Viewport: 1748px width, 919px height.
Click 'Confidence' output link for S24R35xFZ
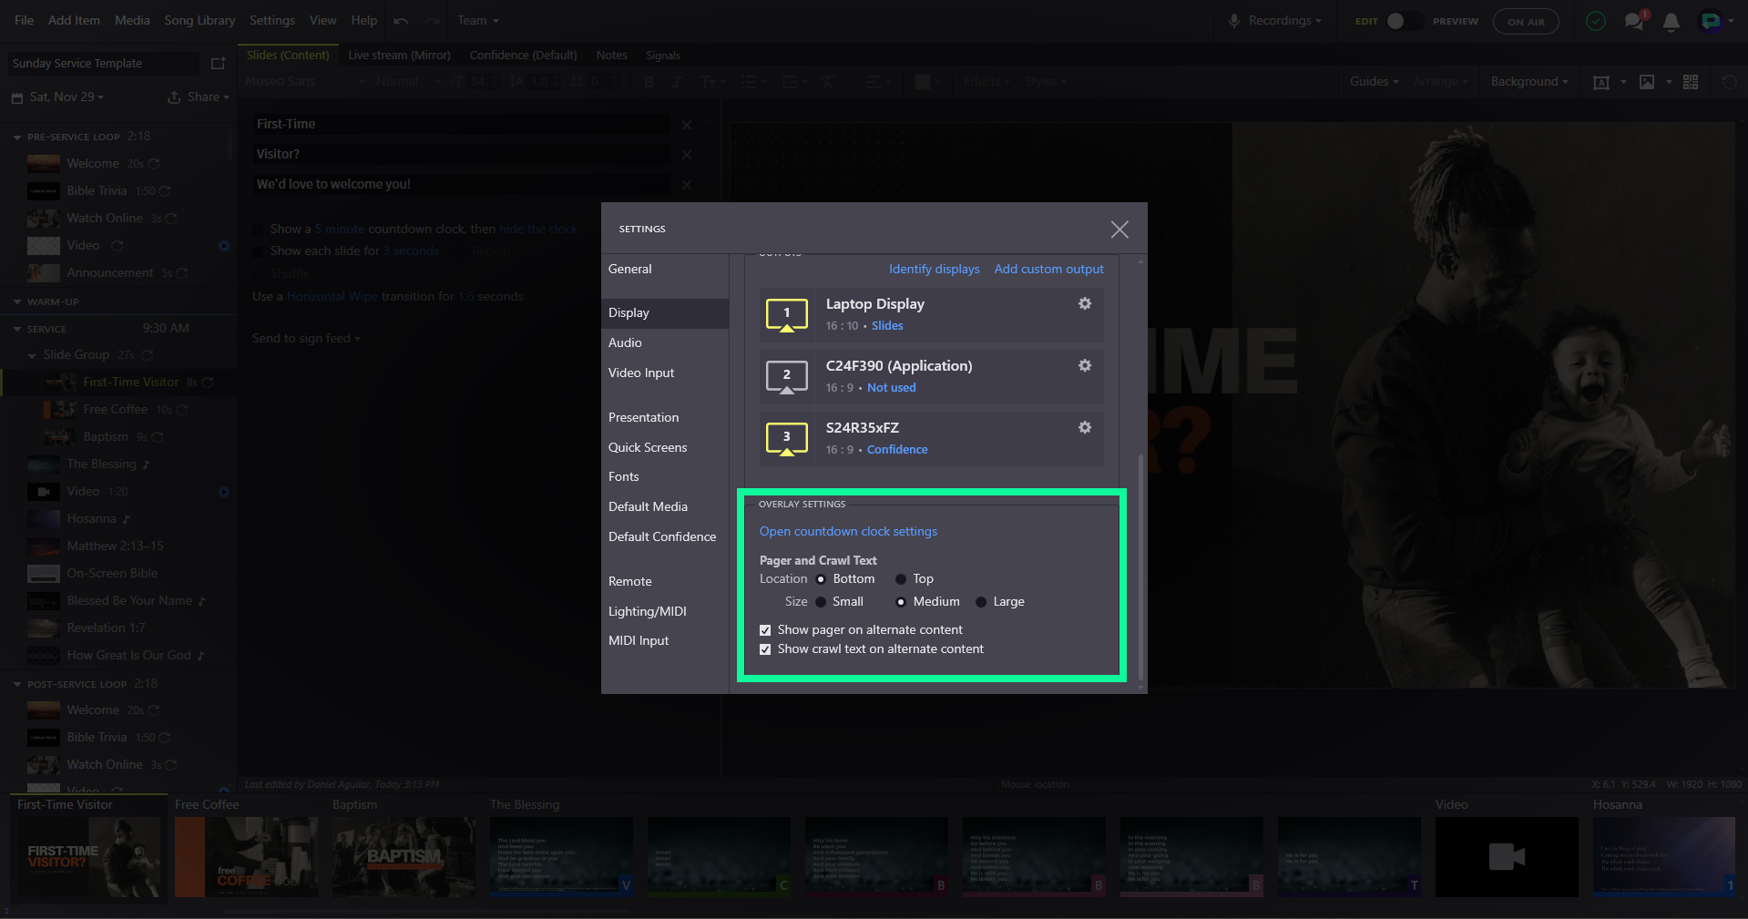897,450
